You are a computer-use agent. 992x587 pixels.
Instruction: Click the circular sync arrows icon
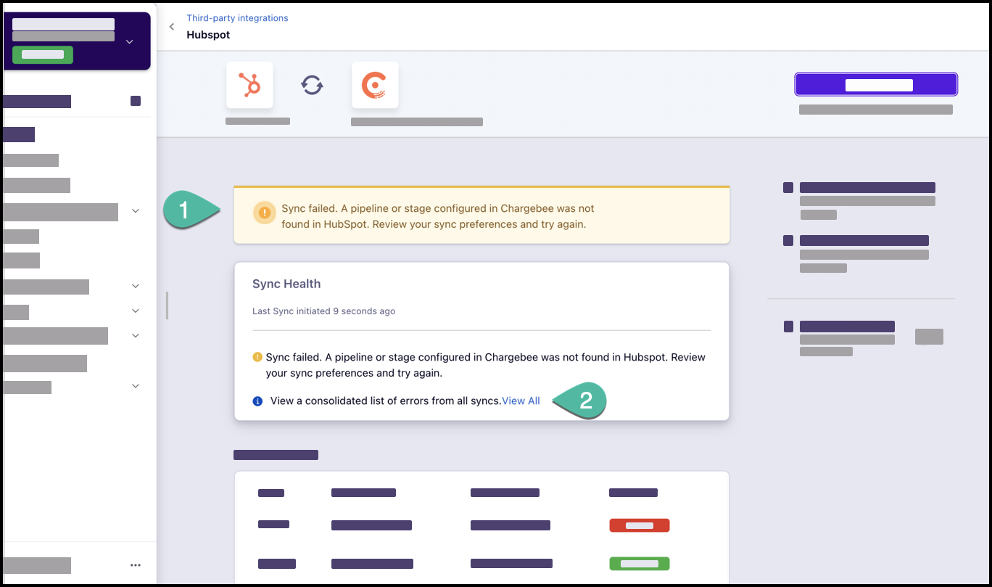click(x=312, y=86)
